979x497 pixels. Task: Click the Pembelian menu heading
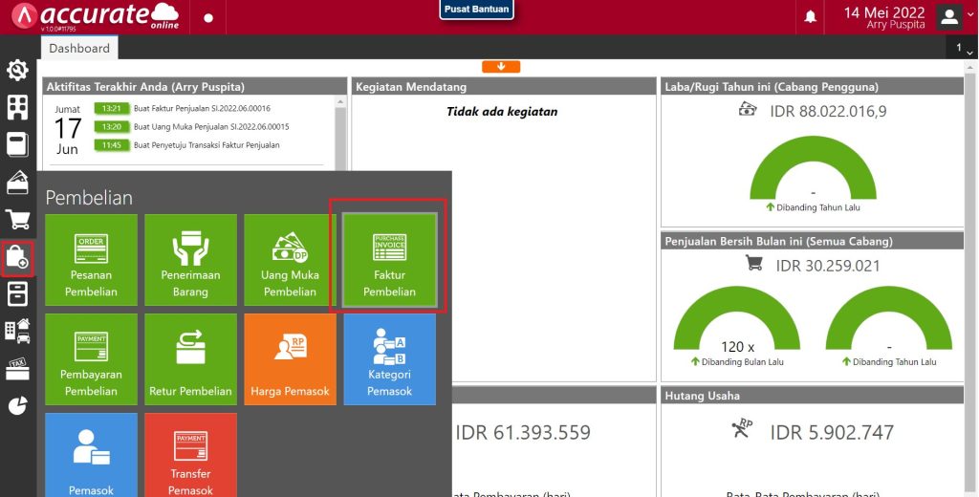tap(89, 197)
